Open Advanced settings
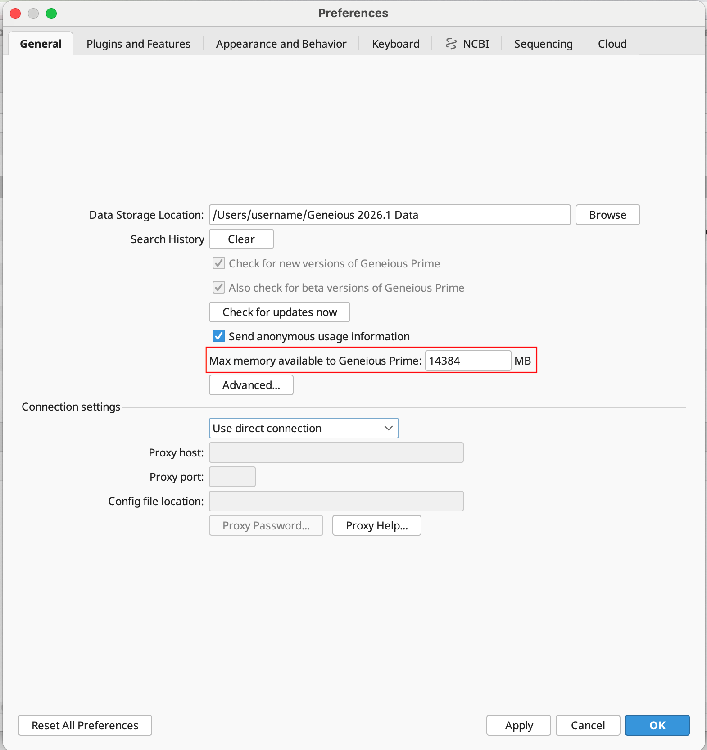 click(251, 385)
